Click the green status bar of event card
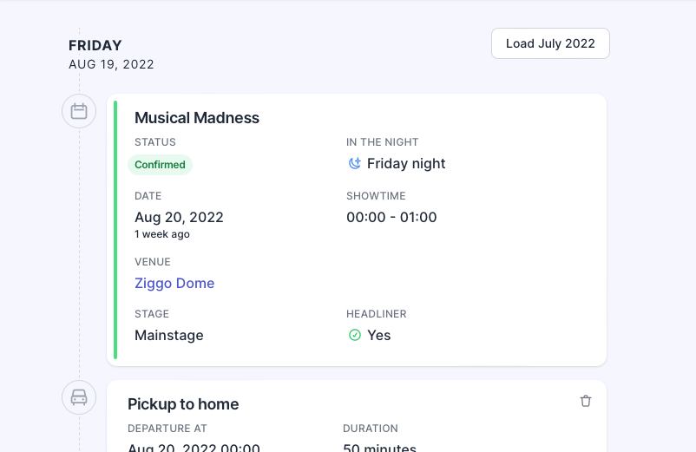696x452 pixels. pyautogui.click(x=115, y=230)
